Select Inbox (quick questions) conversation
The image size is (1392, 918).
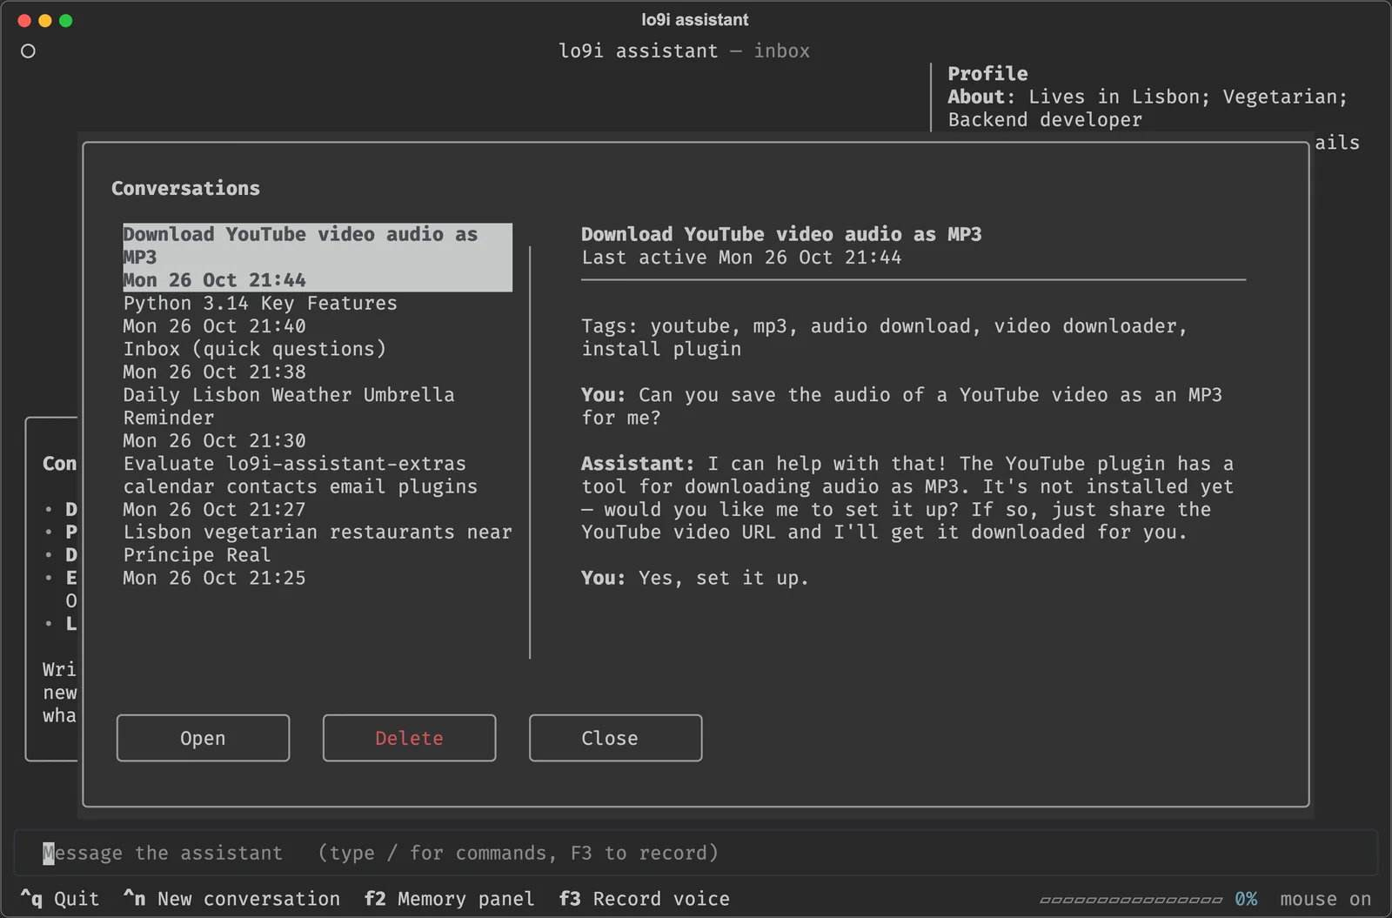click(x=318, y=360)
